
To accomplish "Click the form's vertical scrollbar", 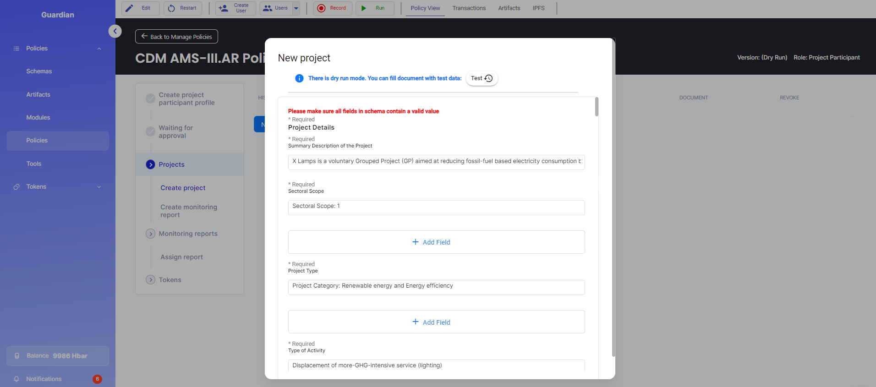I will coord(597,107).
